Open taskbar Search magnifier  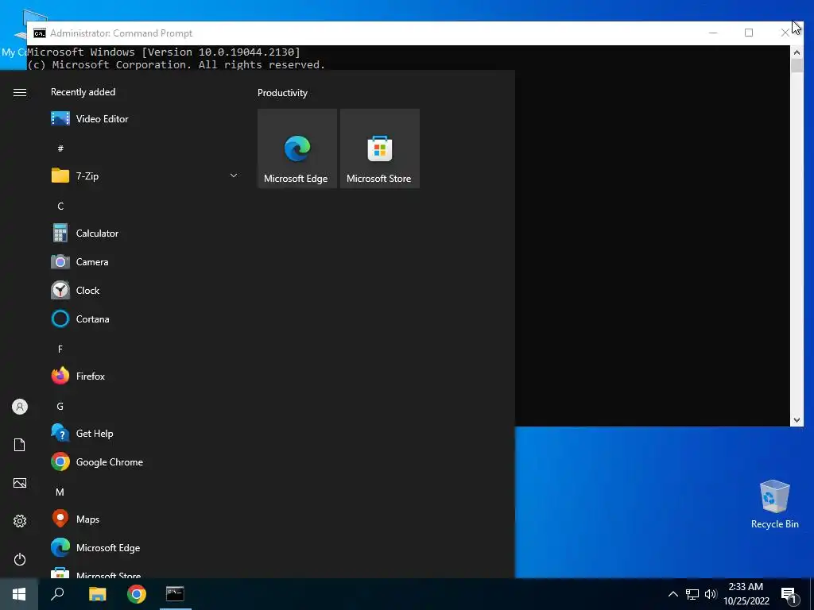coord(57,594)
